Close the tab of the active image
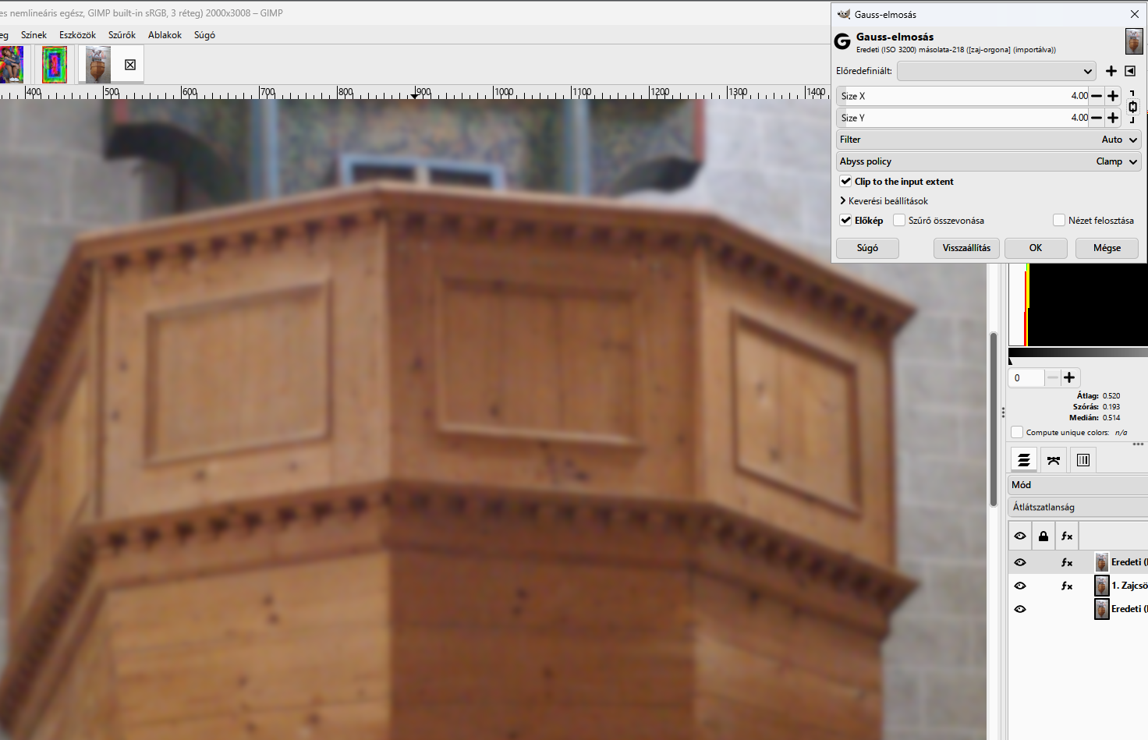This screenshot has width=1148, height=740. tap(130, 65)
